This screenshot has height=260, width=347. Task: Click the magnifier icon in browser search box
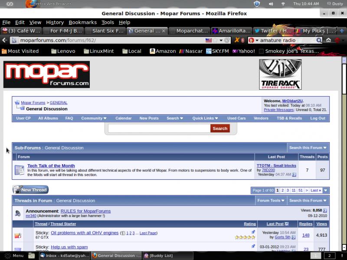319,40
